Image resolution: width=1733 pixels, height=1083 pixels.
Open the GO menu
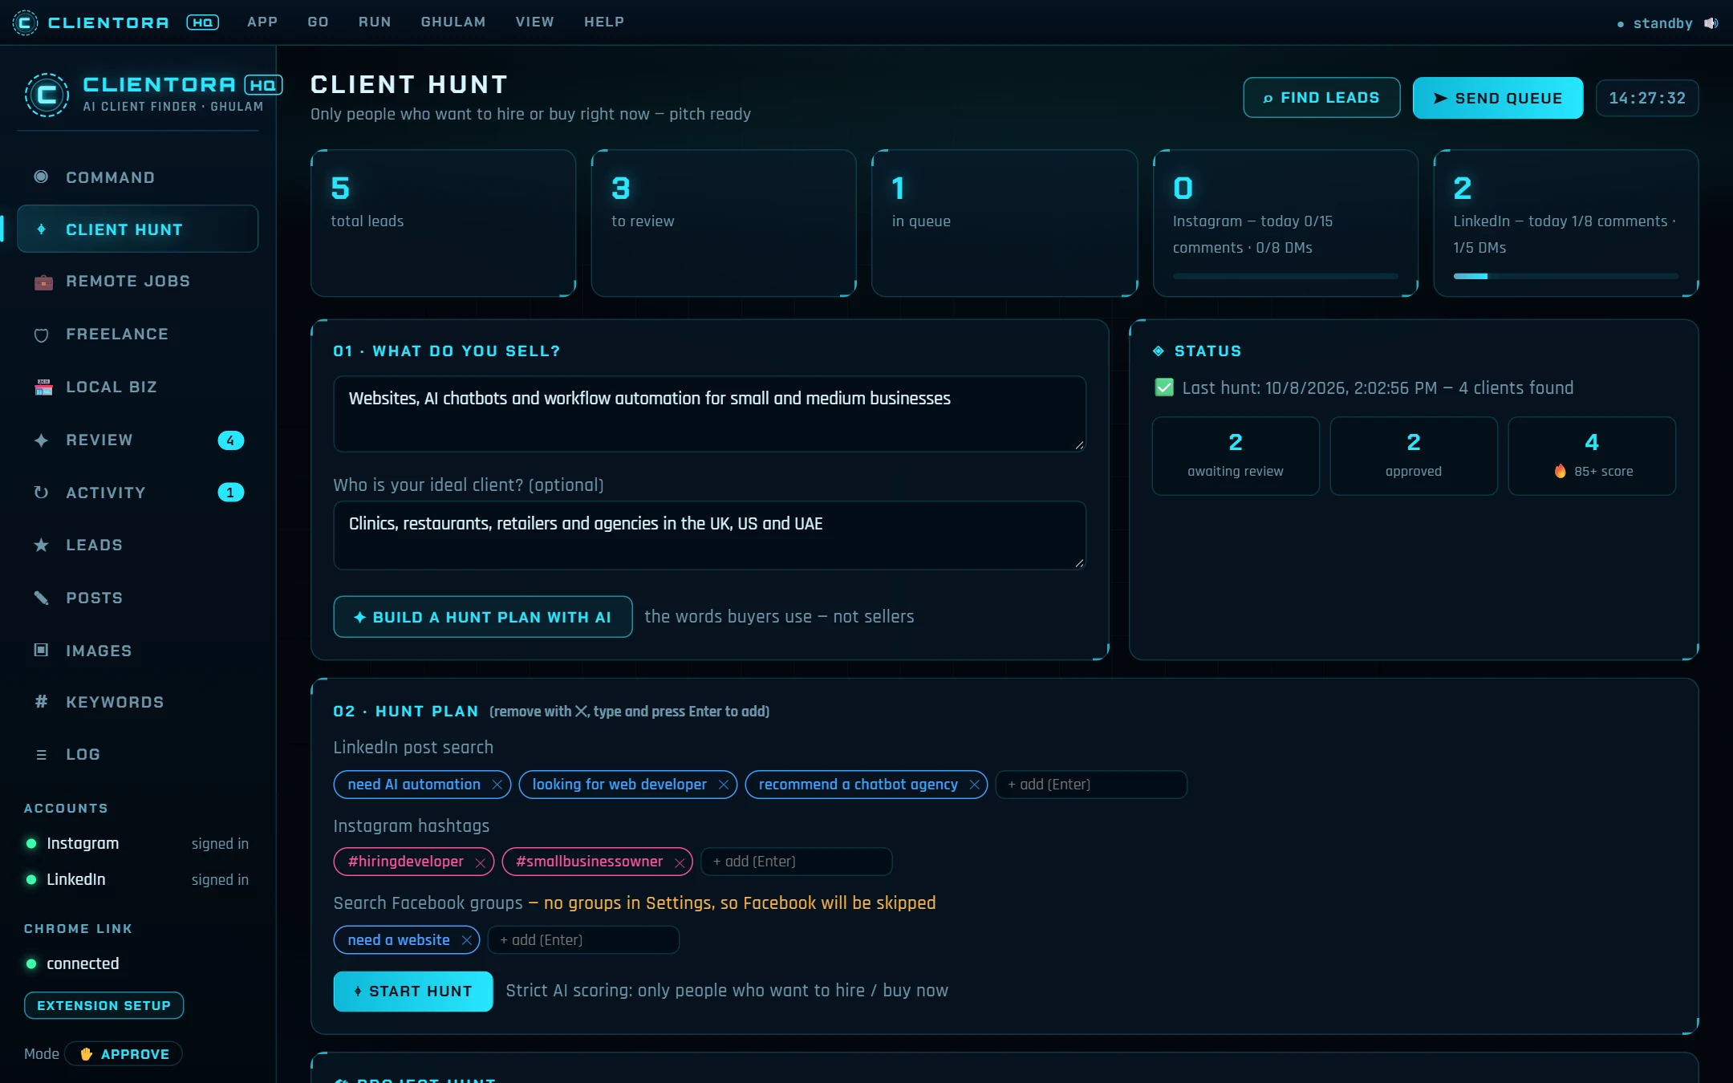[x=318, y=22]
